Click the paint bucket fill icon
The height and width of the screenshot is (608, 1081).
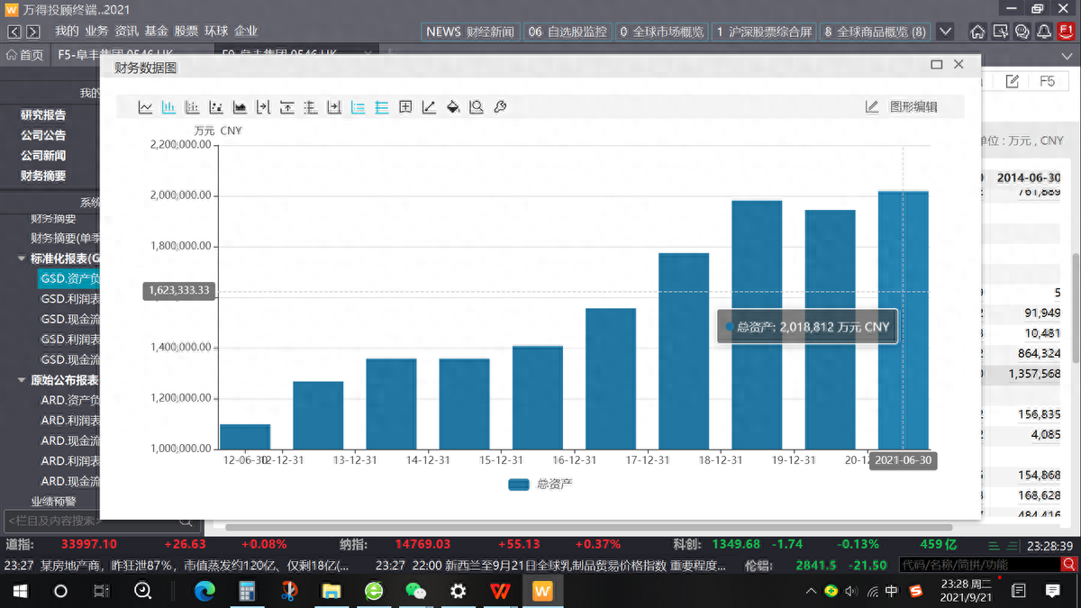(453, 107)
